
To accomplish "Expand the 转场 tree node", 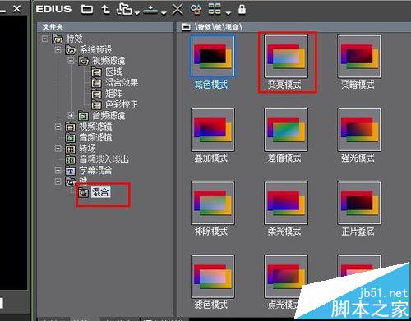I will pyautogui.click(x=58, y=149).
